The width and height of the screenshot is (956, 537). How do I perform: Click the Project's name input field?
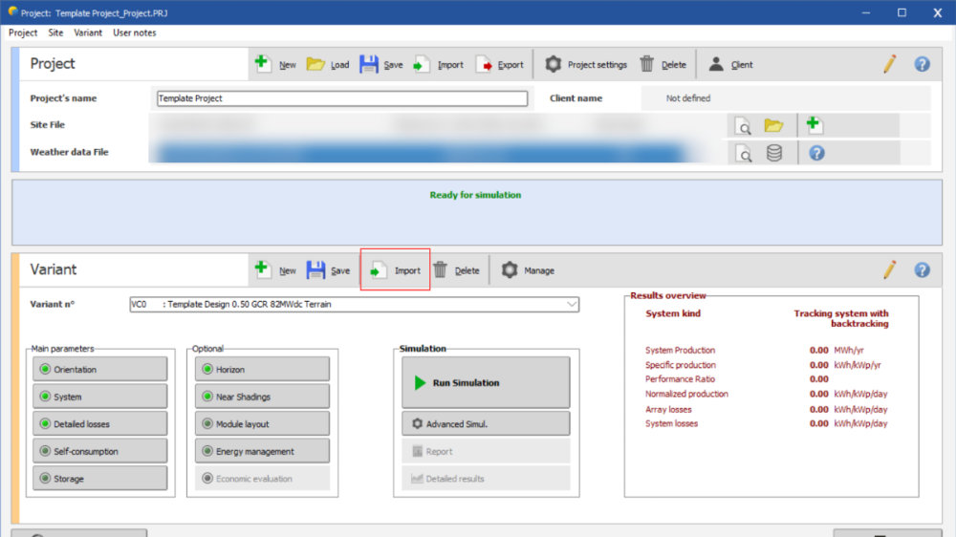(342, 98)
